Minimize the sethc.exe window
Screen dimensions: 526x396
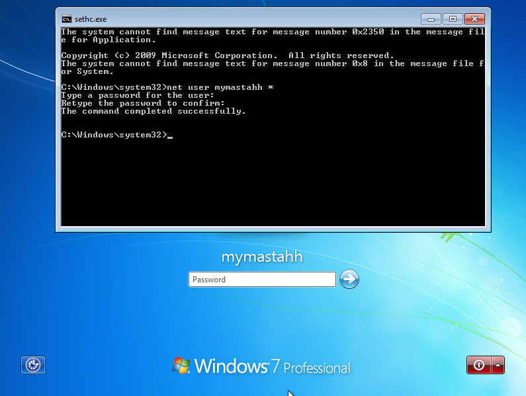coord(431,19)
